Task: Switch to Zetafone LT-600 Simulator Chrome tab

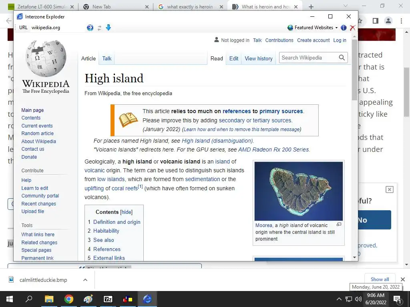Action: tap(42, 7)
